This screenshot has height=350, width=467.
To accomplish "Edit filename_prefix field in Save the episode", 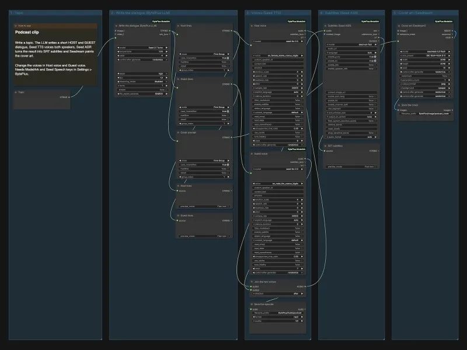I will click(x=278, y=313).
